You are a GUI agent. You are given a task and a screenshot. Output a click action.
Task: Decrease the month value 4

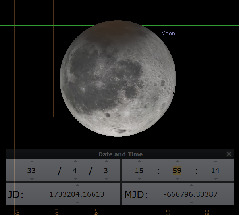(x=75, y=179)
